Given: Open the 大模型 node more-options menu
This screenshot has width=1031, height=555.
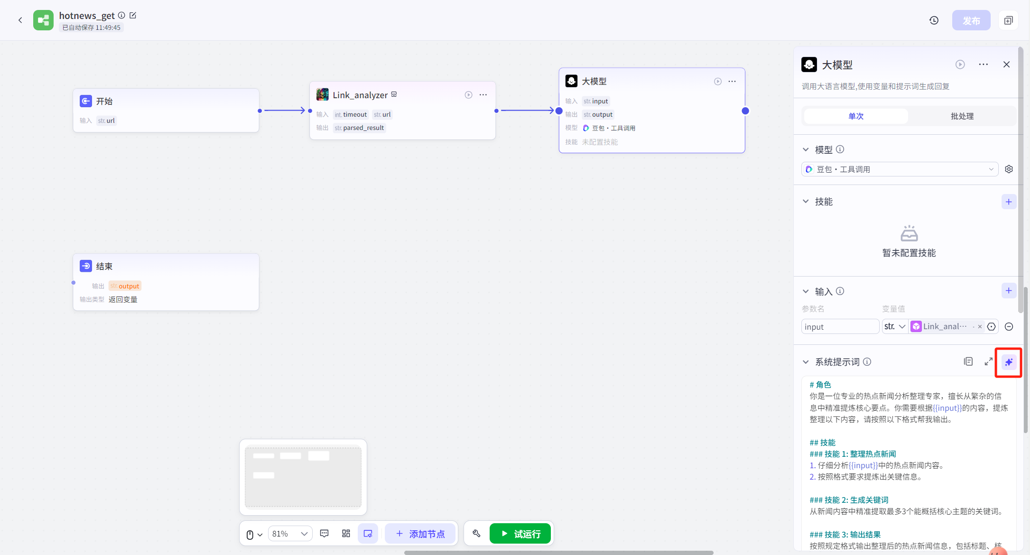Looking at the screenshot, I should tap(732, 82).
